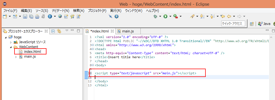The width and height of the screenshot is (275, 100).
Task: Open the New wizard dropdown arrow
Action: tap(10, 16)
